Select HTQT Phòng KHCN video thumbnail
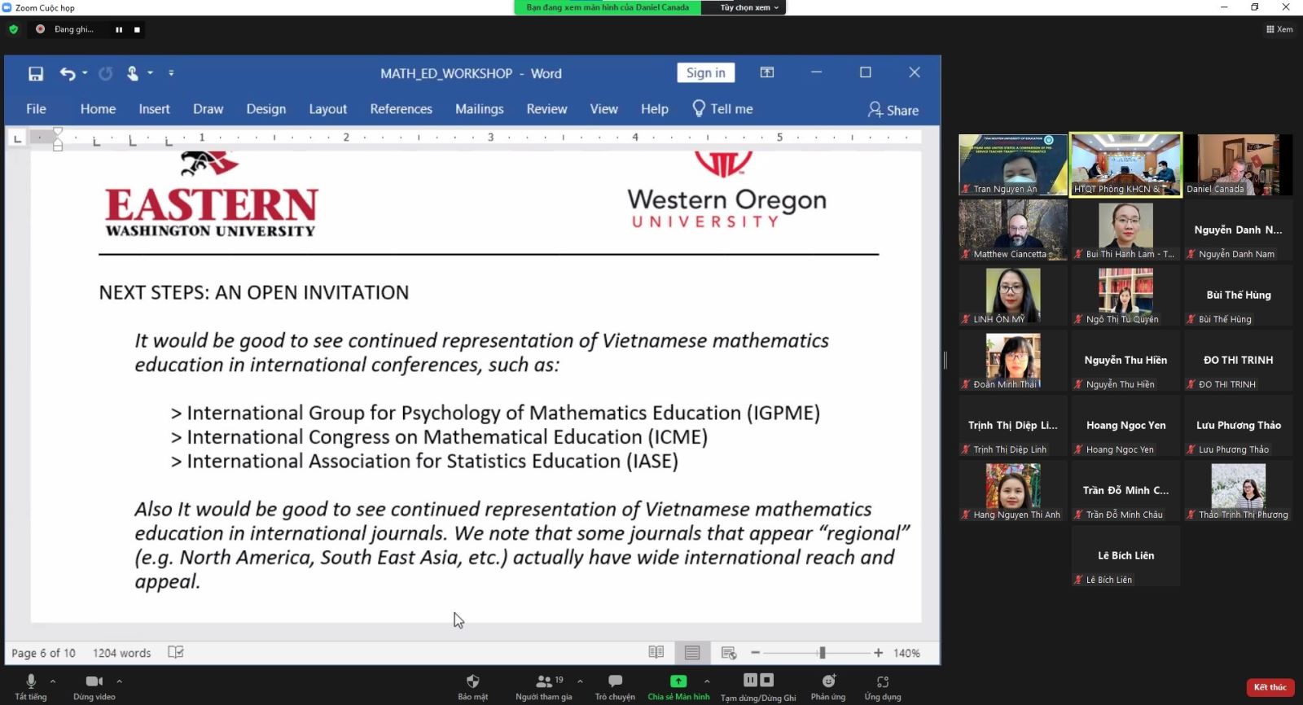 pos(1125,164)
